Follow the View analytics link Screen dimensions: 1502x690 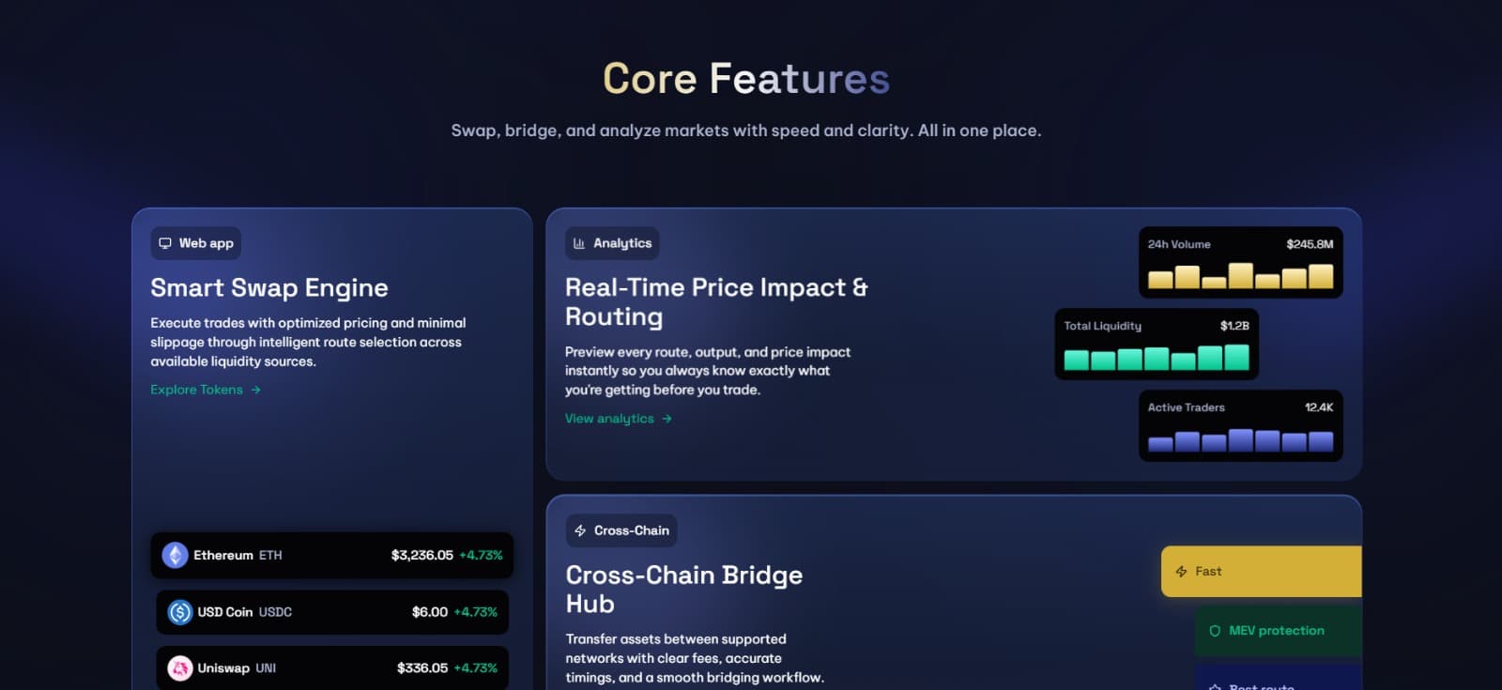click(x=609, y=419)
